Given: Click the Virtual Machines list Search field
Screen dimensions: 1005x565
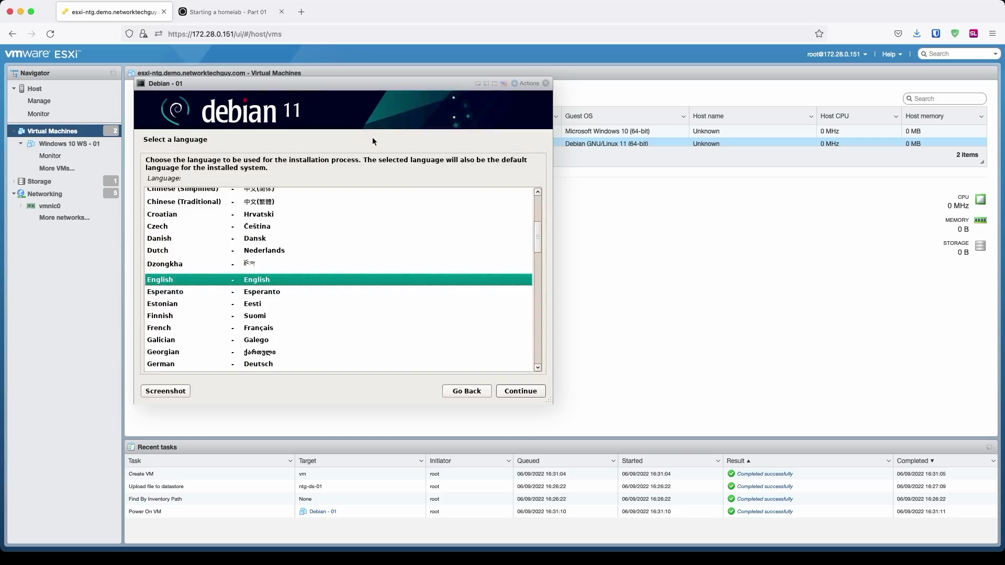Looking at the screenshot, I should [945, 99].
